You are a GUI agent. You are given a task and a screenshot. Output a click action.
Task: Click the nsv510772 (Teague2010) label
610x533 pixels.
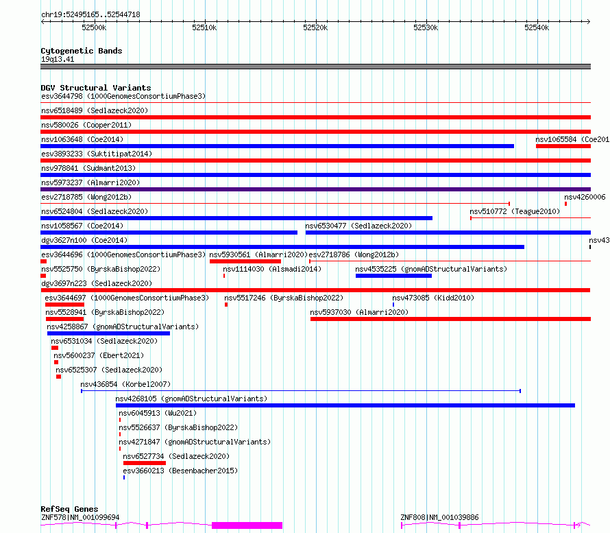tap(515, 211)
